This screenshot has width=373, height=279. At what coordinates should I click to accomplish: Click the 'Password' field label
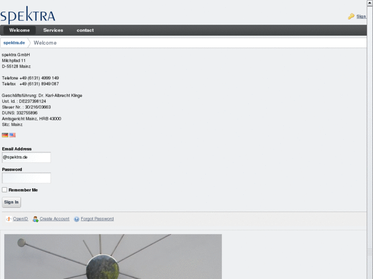(12, 169)
